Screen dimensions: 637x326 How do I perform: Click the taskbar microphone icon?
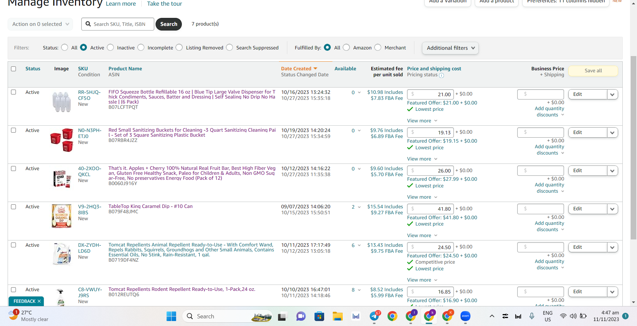(532, 316)
